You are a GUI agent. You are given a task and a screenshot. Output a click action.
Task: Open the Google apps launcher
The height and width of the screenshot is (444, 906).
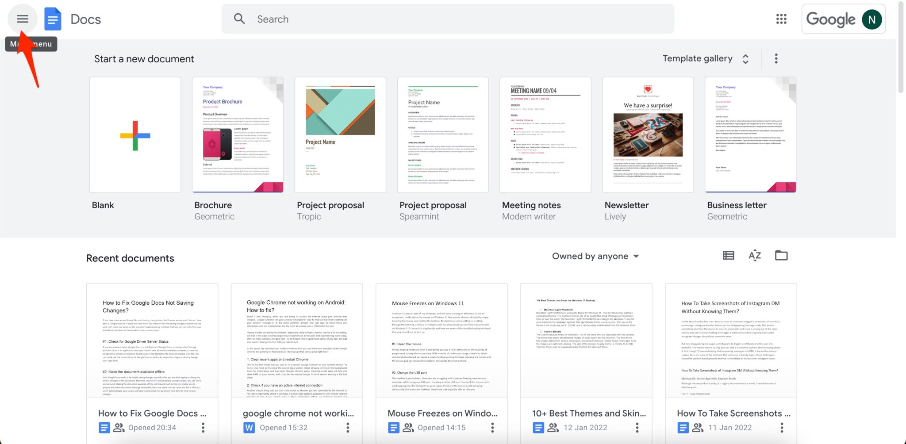[x=781, y=19]
